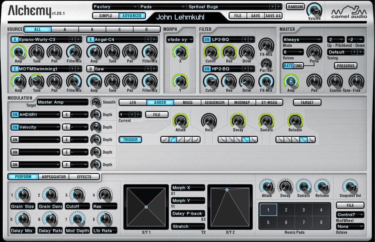Pick the last Decay curve shape
375x242 pixels.
(x=254, y=140)
